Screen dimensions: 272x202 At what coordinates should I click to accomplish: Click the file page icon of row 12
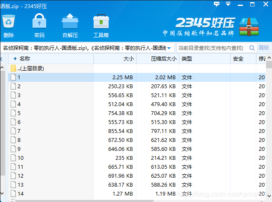pyautogui.click(x=13, y=176)
